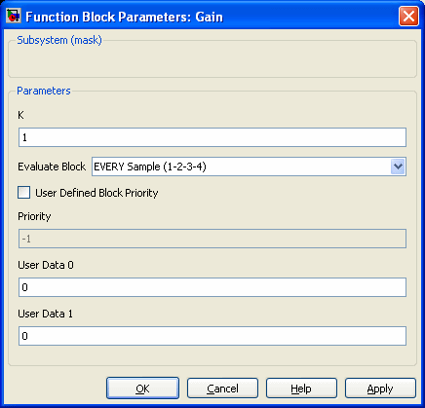Click the Evaluate Block label
425x408 pixels.
(x=52, y=167)
